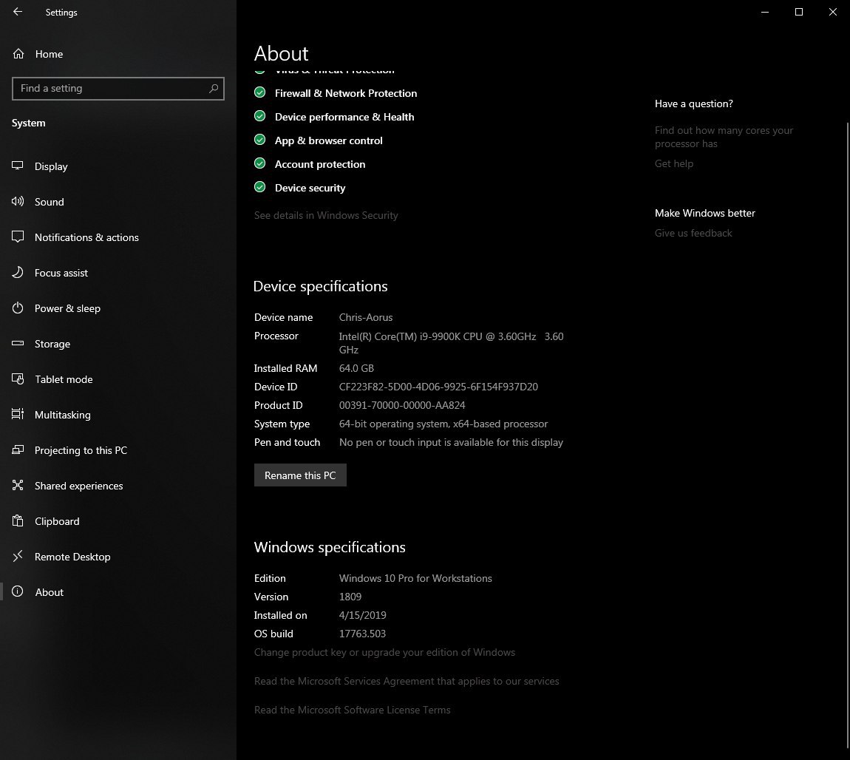Click the Intel Core i9-9900K processor text
The width and height of the screenshot is (850, 760).
[451, 342]
